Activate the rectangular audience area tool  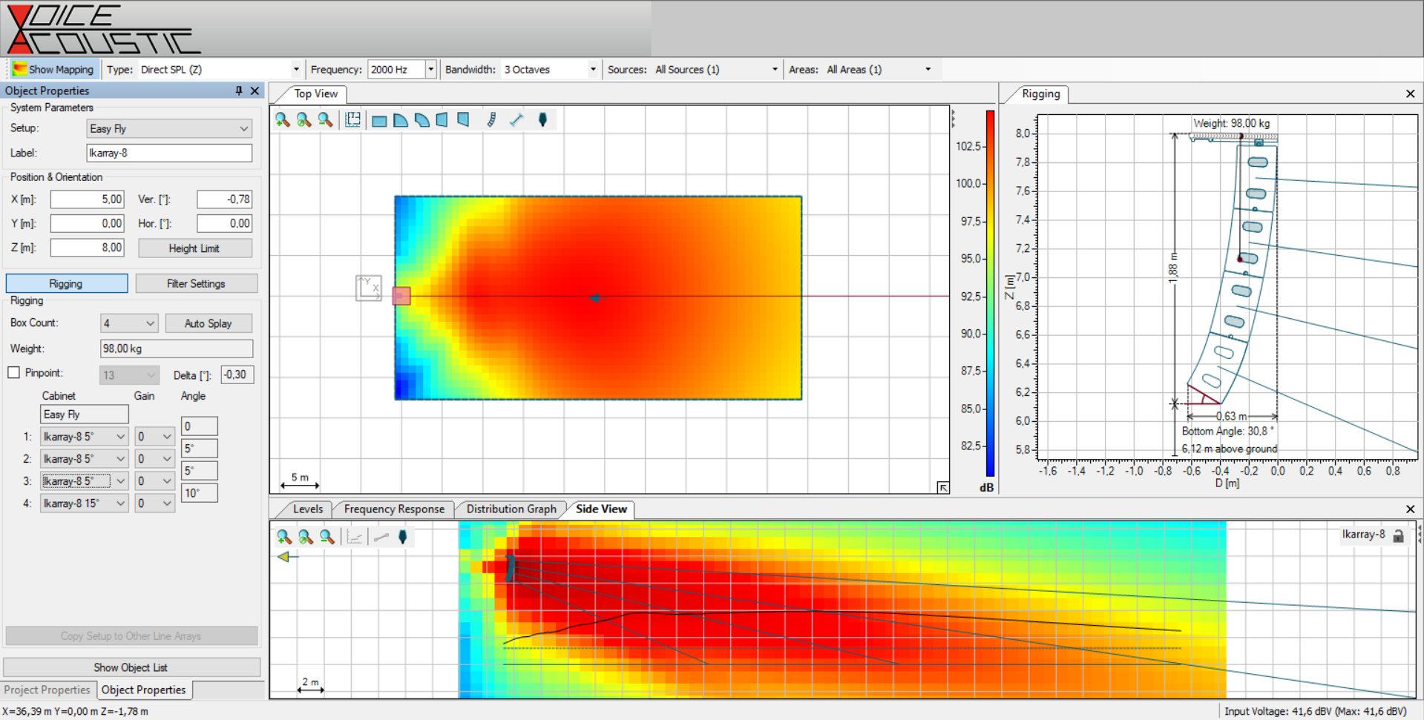378,119
